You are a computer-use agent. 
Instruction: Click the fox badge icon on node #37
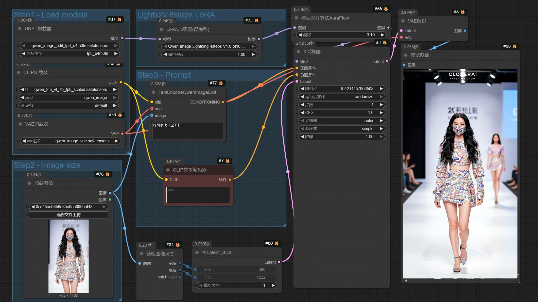click(x=119, y=19)
